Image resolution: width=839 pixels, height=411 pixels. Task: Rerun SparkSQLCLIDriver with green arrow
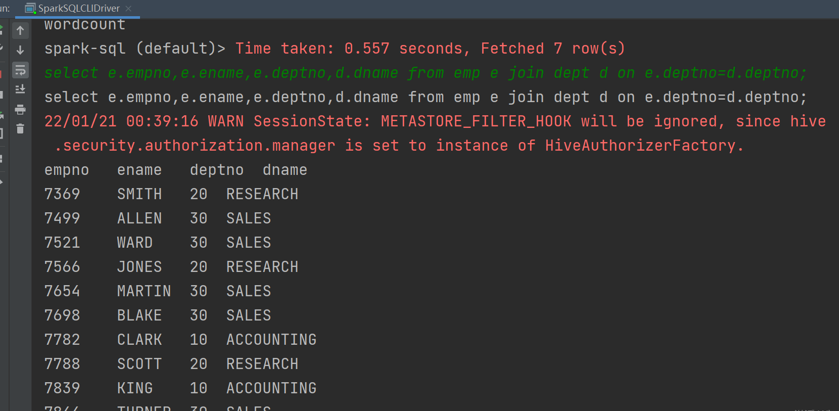(2, 29)
